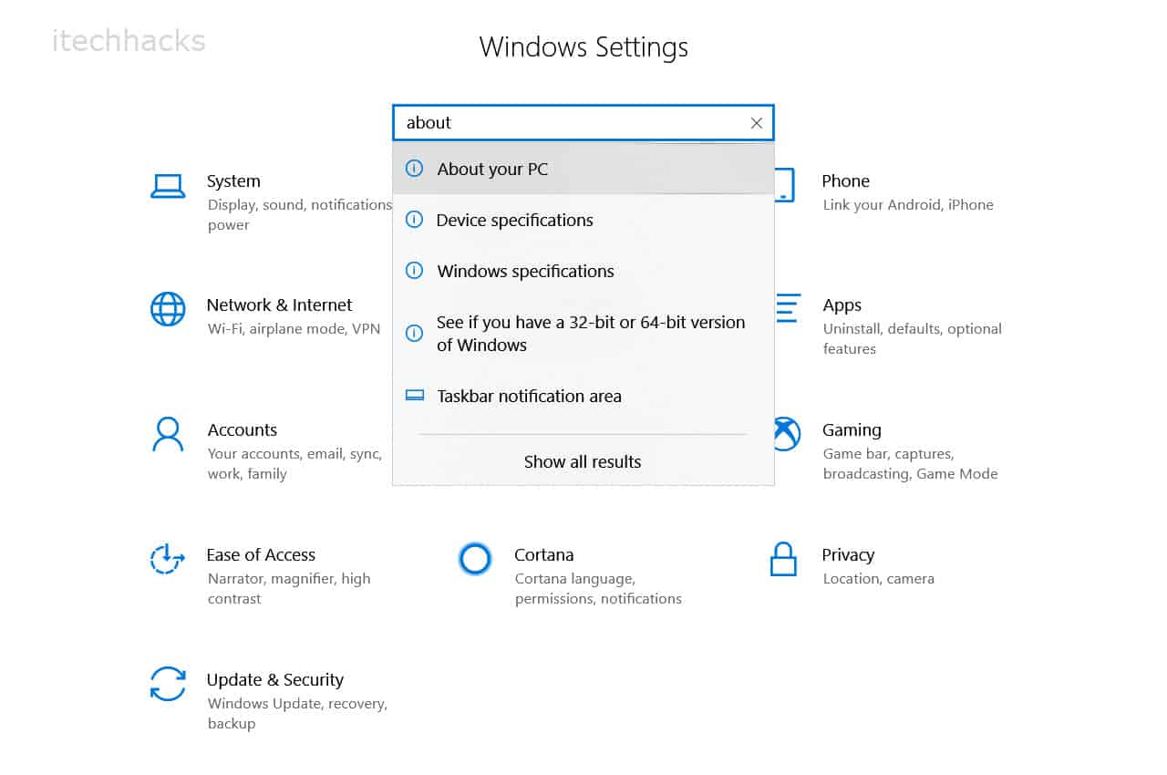1167x775 pixels.
Task: Open the Cortana category title
Action: pyautogui.click(x=544, y=555)
